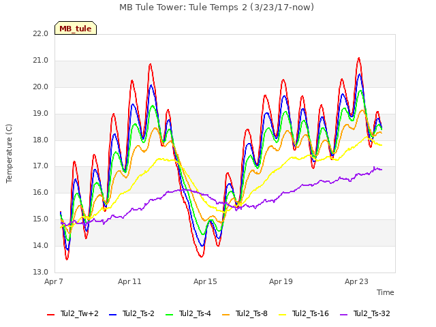The height and width of the screenshot is (327, 436).
Task: Click the green Tul2_Ts-4 legend swatch
Action: 170,315
